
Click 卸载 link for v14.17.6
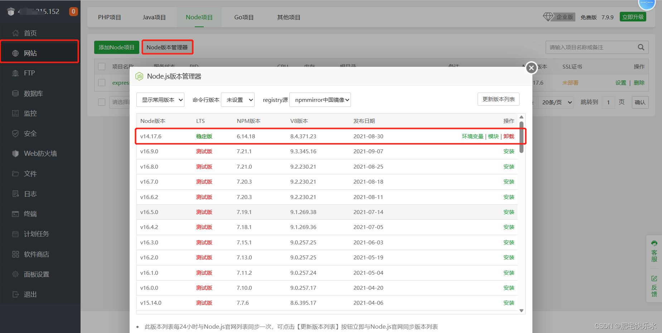coord(509,136)
